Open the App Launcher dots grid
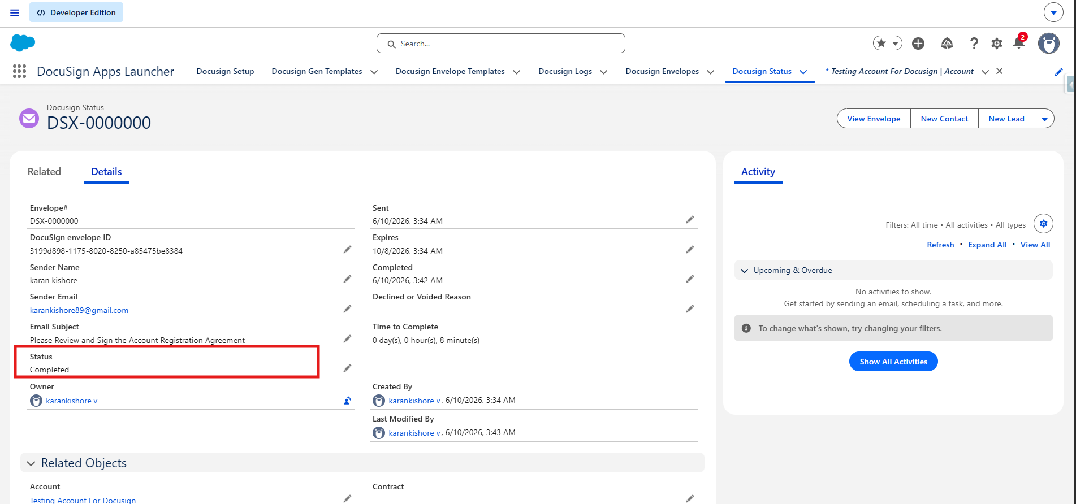This screenshot has width=1076, height=504. pyautogui.click(x=19, y=71)
